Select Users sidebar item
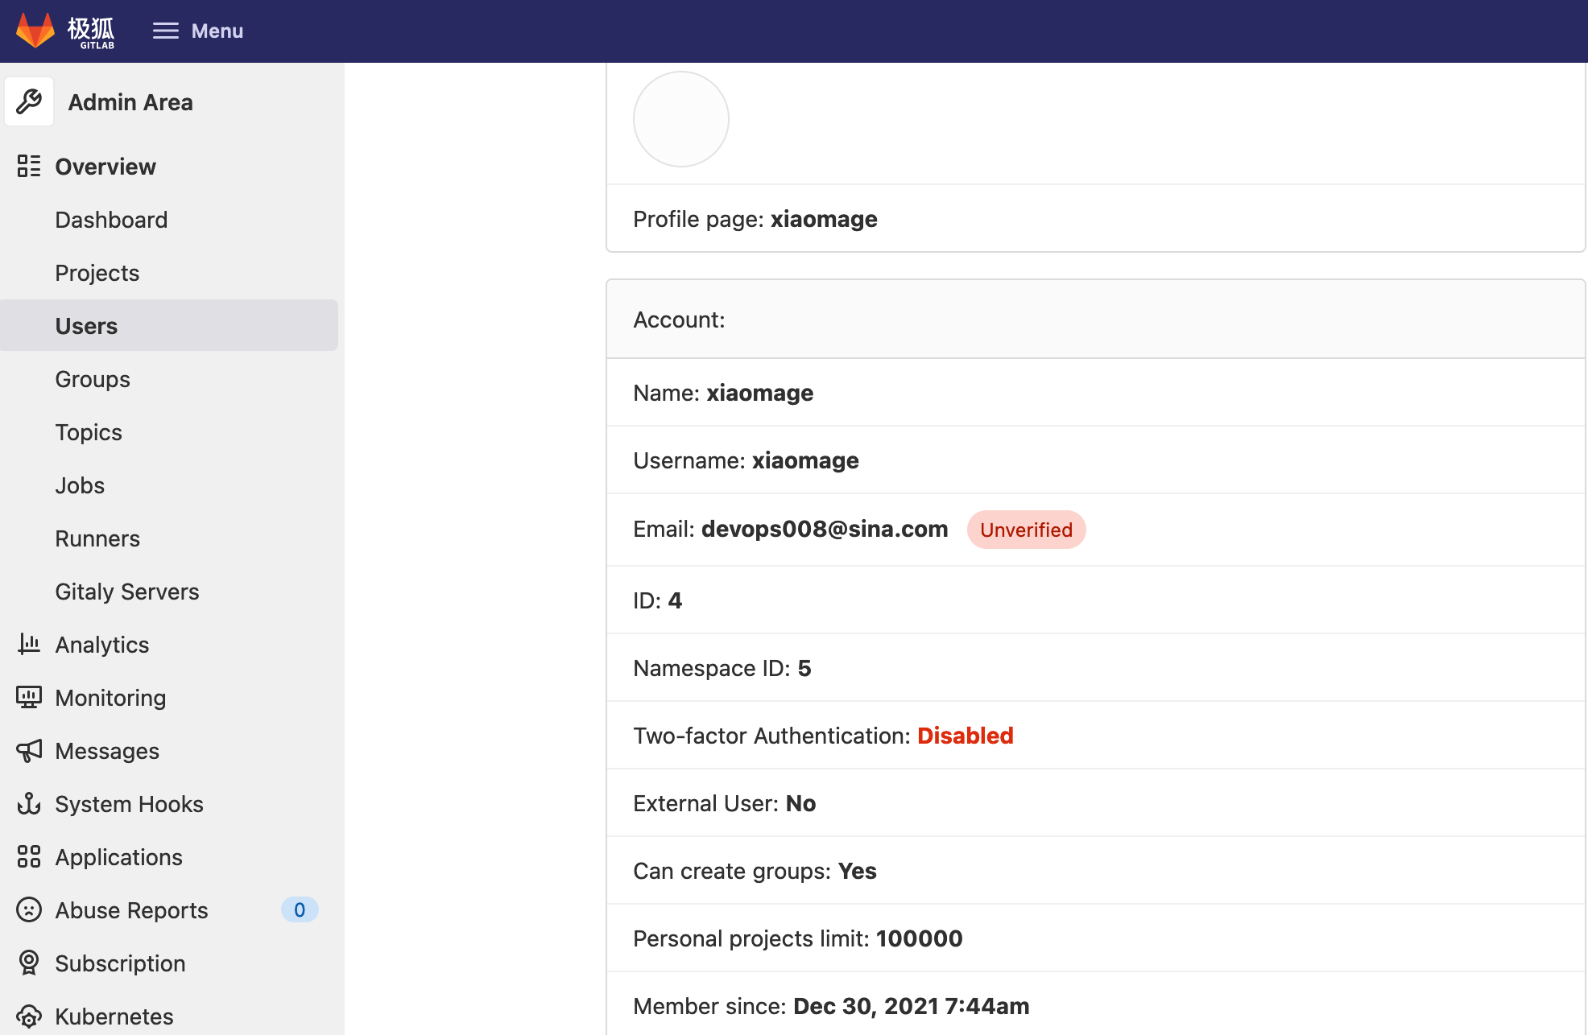Viewport: 1588px width, 1035px height. 86,326
